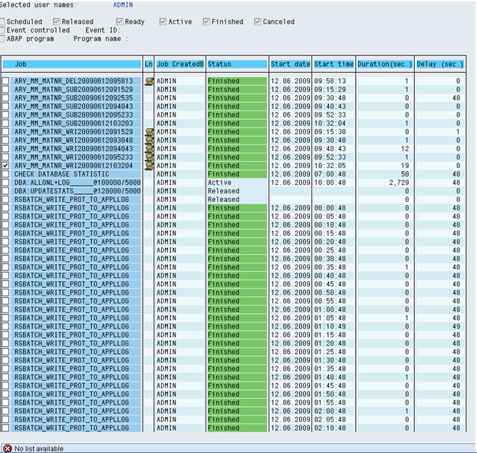Viewport: 477px width, 453px height.
Task: Check the row box for DBA:UPDATESTATS job
Action: [x=5, y=191]
